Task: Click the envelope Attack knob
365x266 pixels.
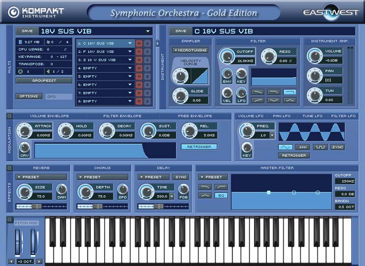Action: click(25, 131)
